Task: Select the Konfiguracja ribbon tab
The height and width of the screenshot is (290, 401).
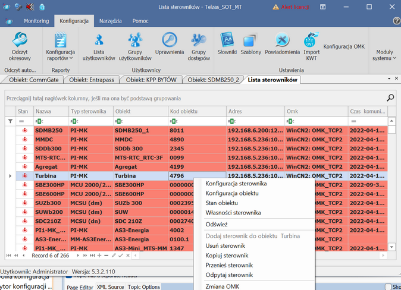Action: tap(74, 21)
